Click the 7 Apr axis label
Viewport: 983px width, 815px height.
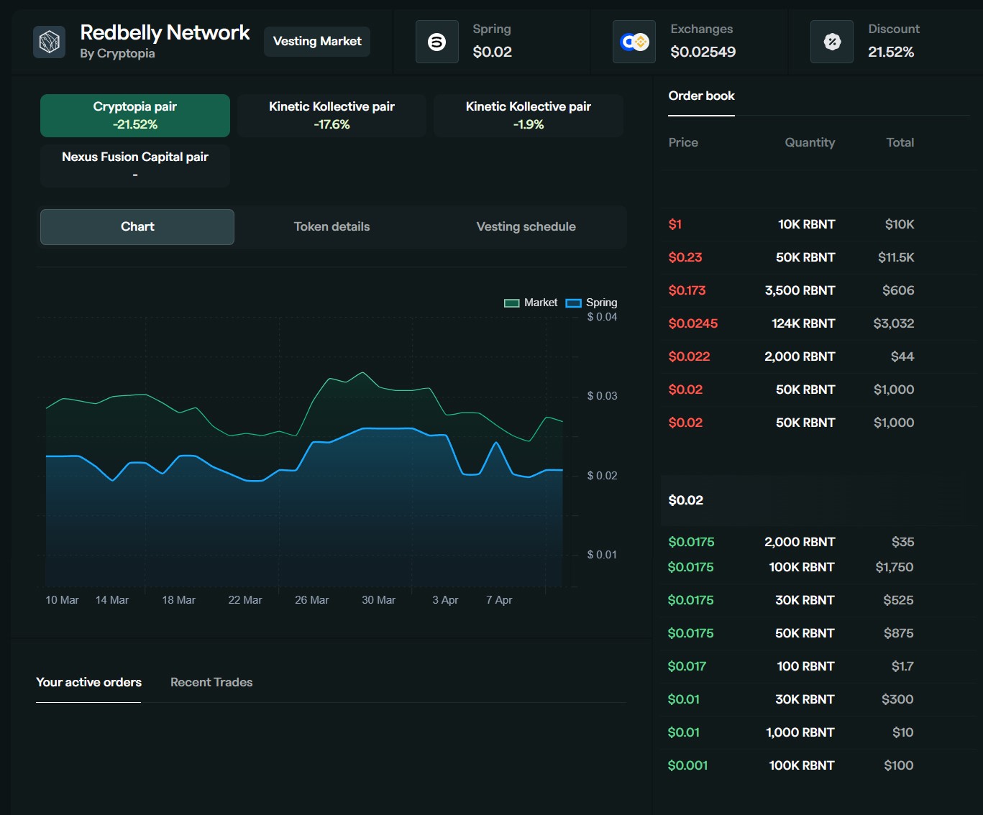(x=499, y=600)
